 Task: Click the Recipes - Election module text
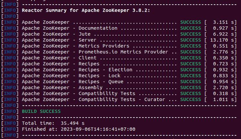click(106, 70)
